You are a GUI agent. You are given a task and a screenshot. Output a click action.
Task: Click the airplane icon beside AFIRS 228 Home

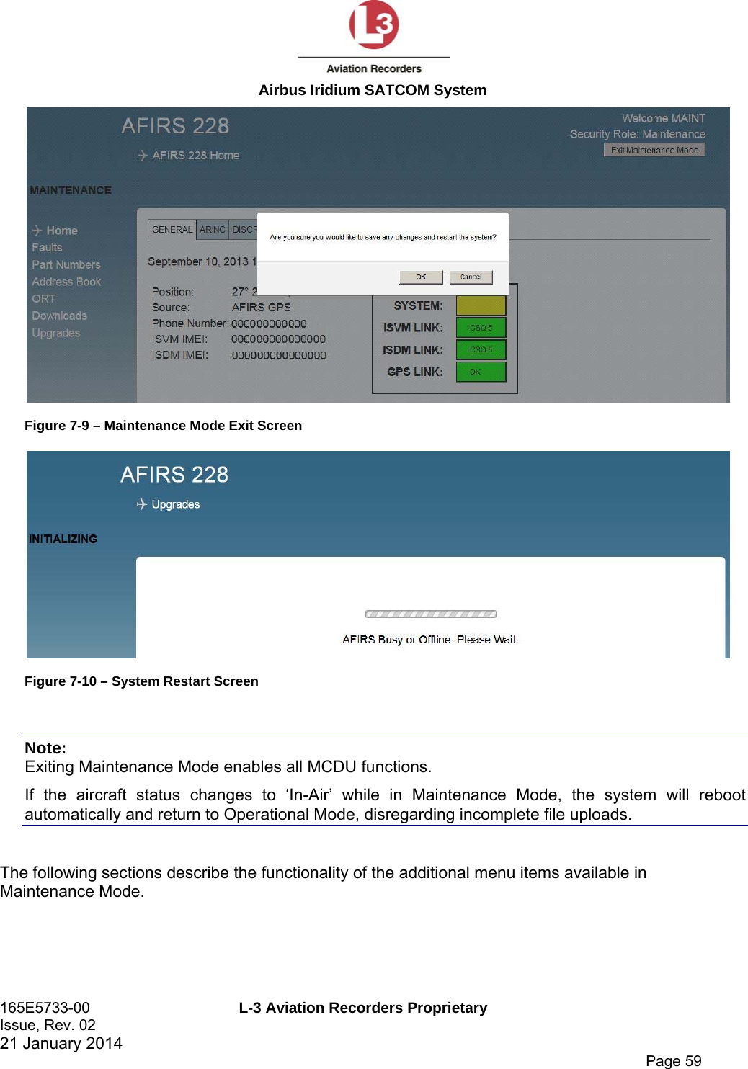(142, 155)
